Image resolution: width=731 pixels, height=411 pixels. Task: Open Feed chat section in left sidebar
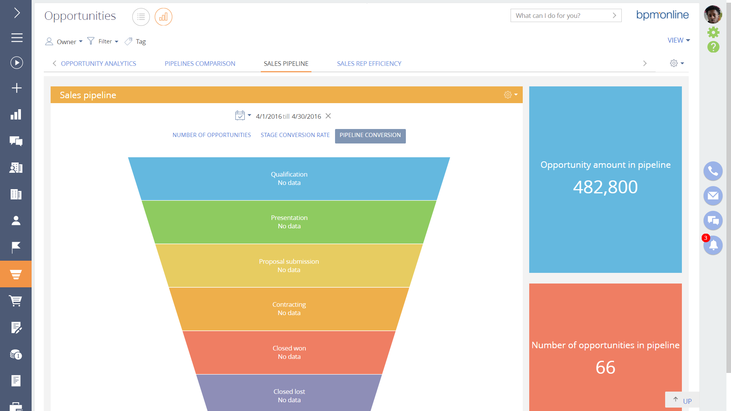tap(16, 141)
